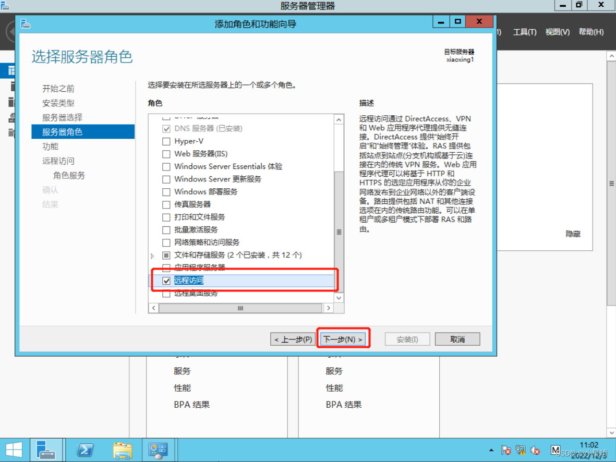Open the control panel taskbar icon
The height and width of the screenshot is (462, 616).
pos(158,450)
